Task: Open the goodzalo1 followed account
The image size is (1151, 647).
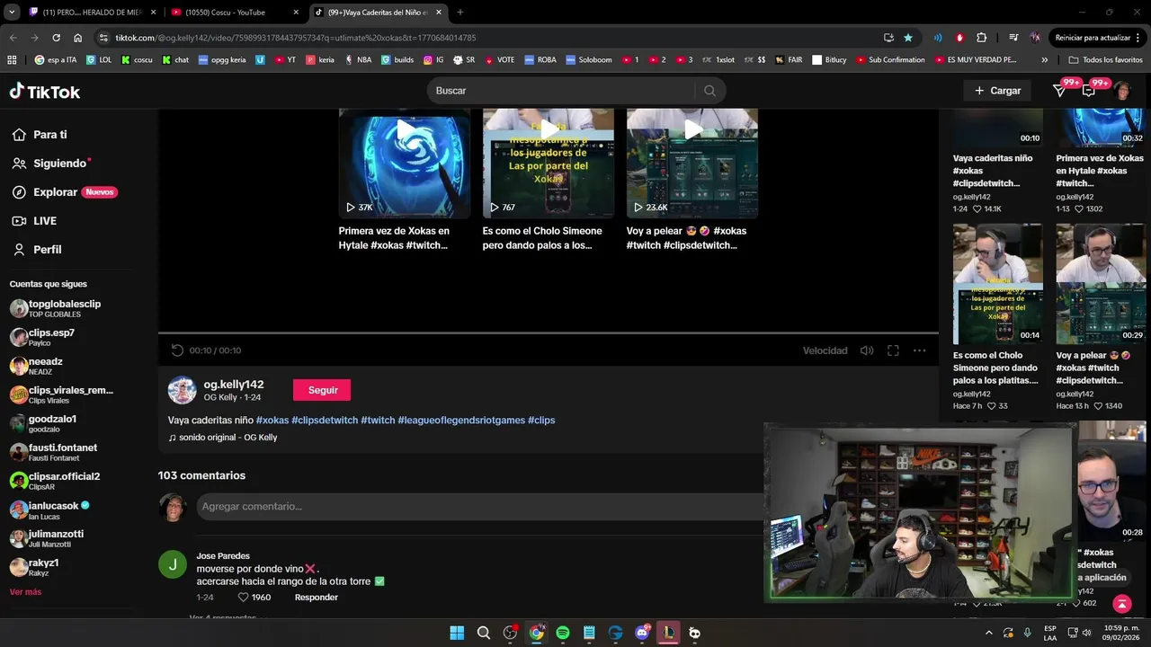Action: pyautogui.click(x=43, y=423)
